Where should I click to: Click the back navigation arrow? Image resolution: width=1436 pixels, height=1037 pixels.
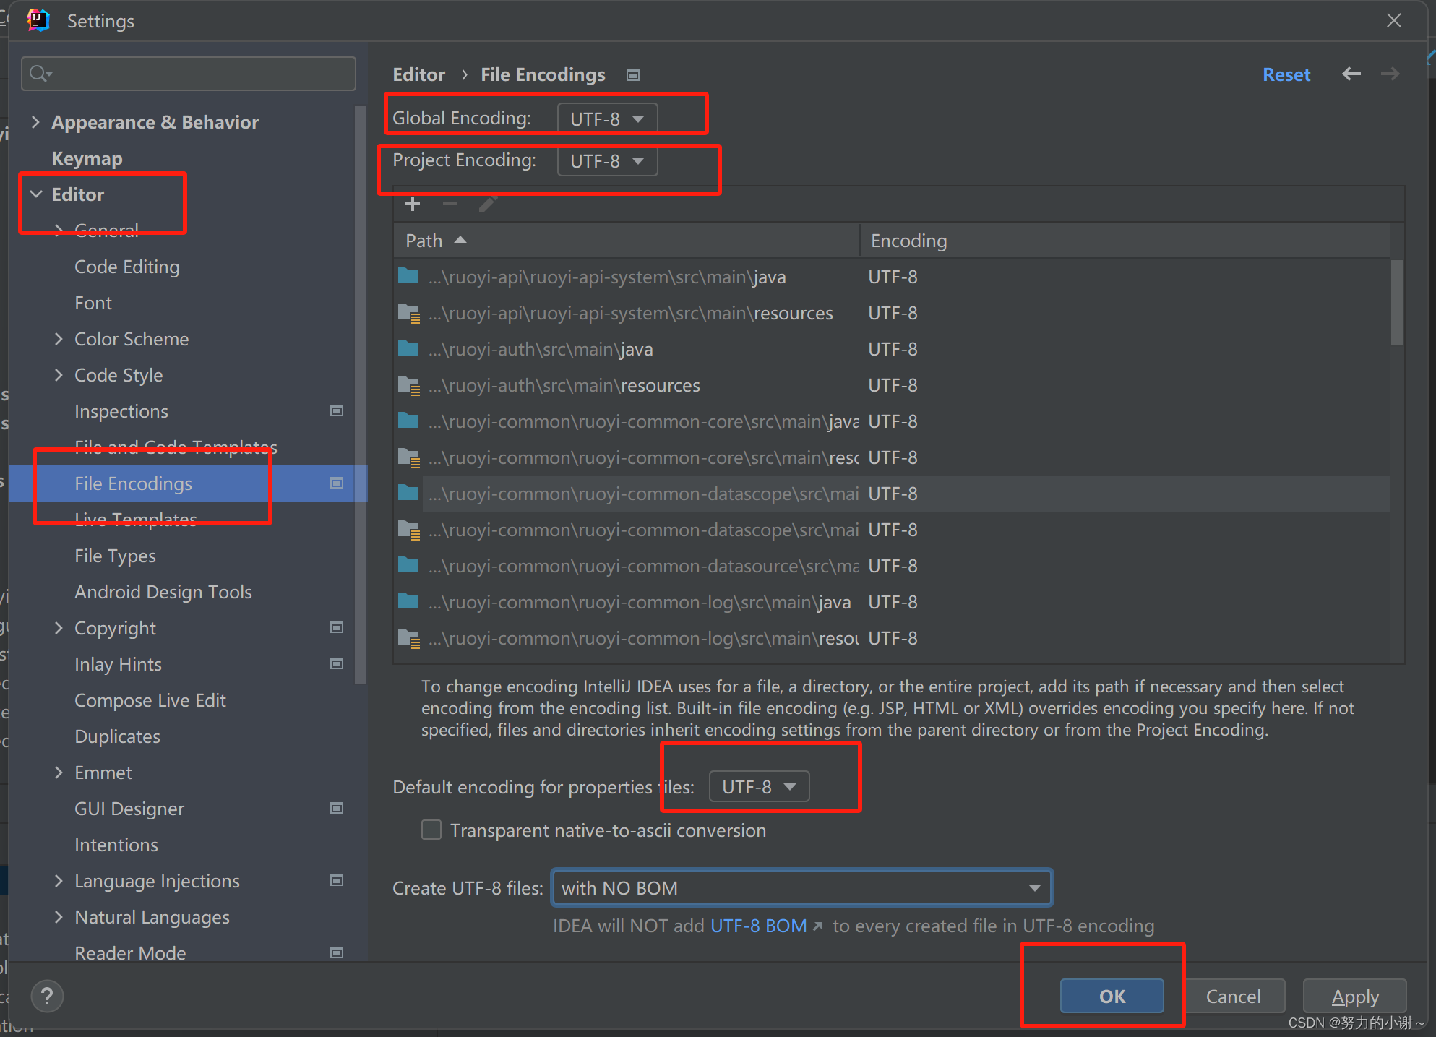point(1351,74)
